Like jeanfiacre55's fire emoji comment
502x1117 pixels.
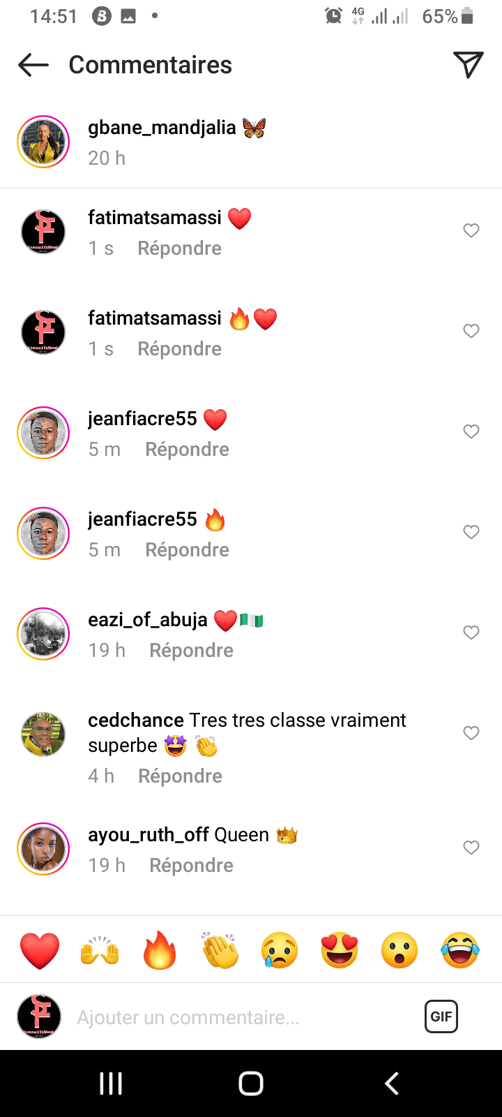coord(471,532)
